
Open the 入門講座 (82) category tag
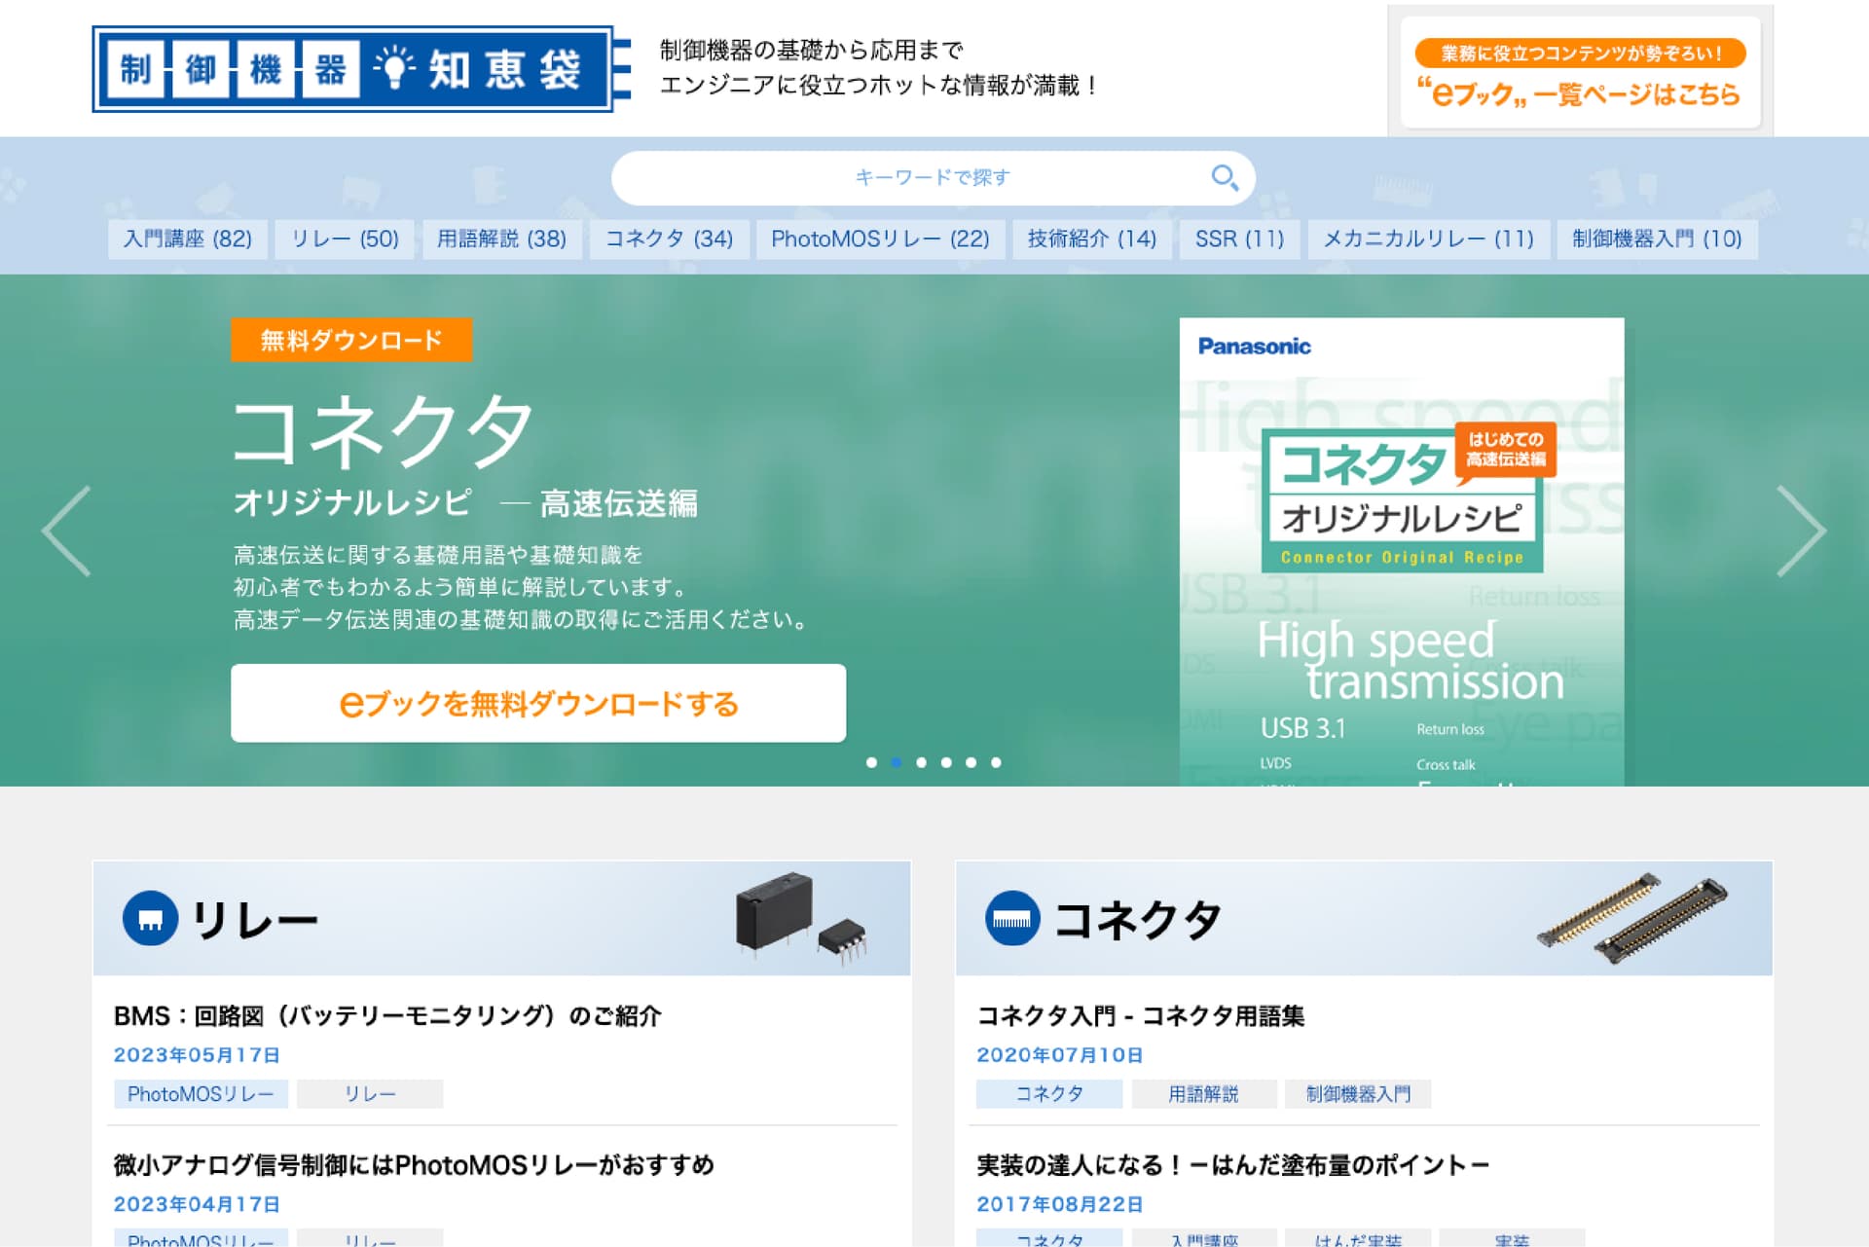click(187, 239)
